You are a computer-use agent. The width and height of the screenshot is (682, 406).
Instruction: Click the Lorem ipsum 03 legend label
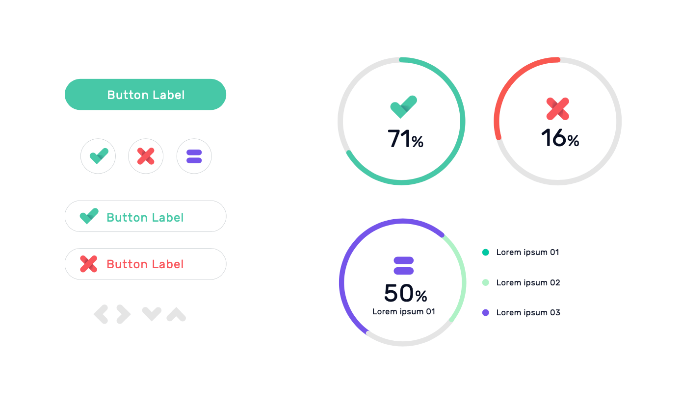[x=528, y=312]
